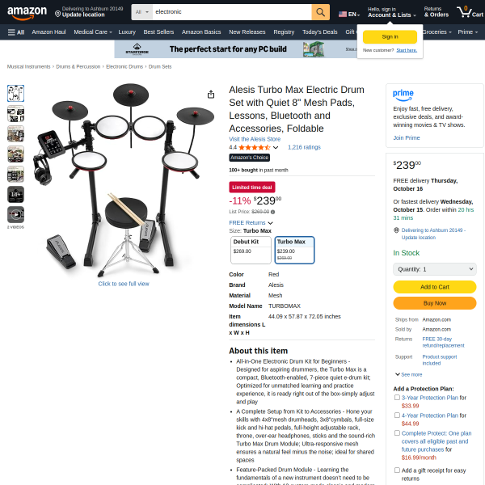Visit the Alesis Store link

coord(255,139)
